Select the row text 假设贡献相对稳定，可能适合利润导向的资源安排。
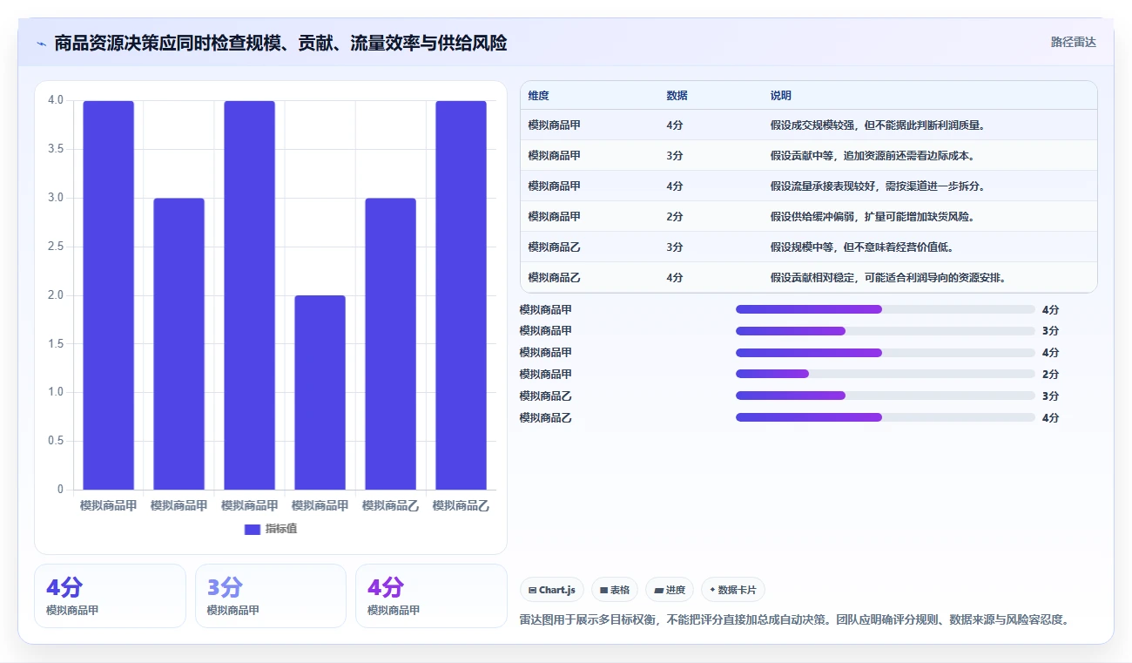The image size is (1132, 663). coord(888,278)
